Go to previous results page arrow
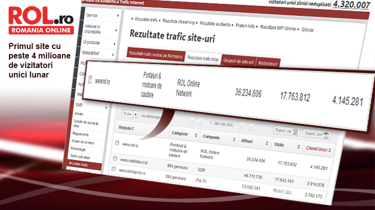Viewport: 375px width, 210px height. [200, 122]
